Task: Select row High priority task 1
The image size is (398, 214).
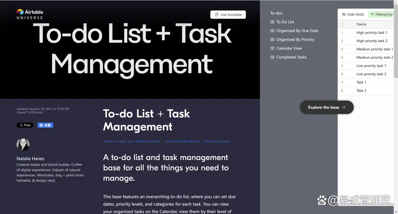Action: coord(366,33)
